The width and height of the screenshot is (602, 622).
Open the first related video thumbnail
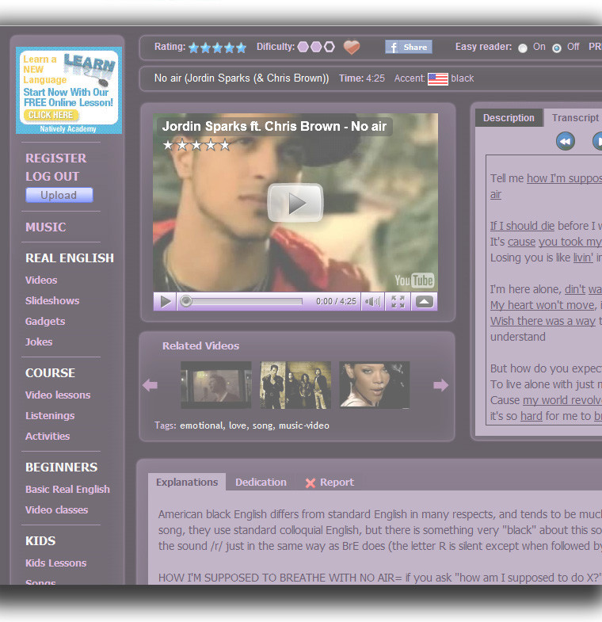[215, 385]
